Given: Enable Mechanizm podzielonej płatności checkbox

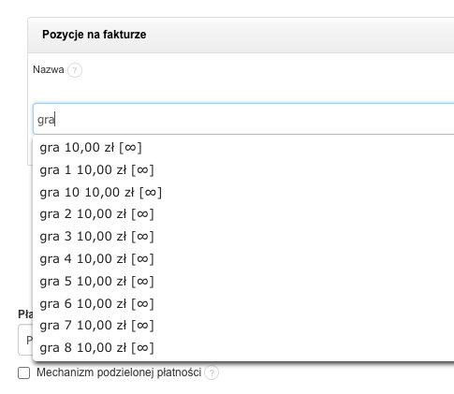Looking at the screenshot, I should pyautogui.click(x=24, y=372).
